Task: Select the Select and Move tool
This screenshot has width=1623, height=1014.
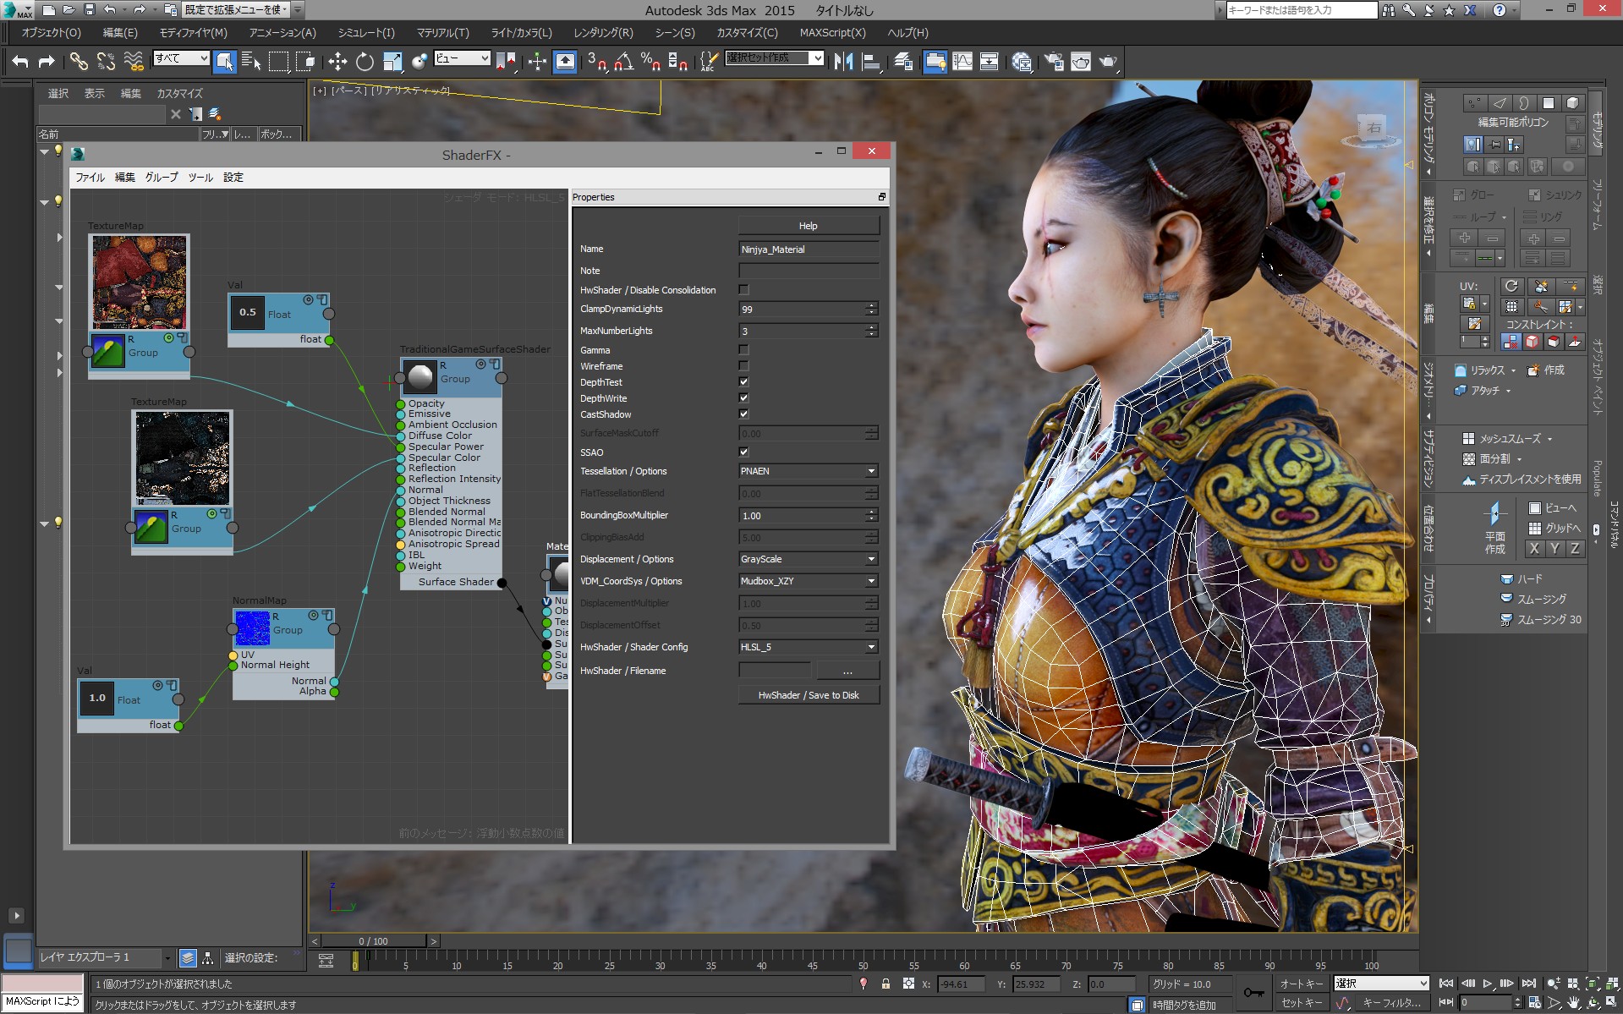Action: pyautogui.click(x=337, y=61)
